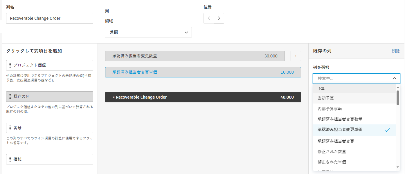Click the 既存の列 panel heading on right

click(x=322, y=51)
